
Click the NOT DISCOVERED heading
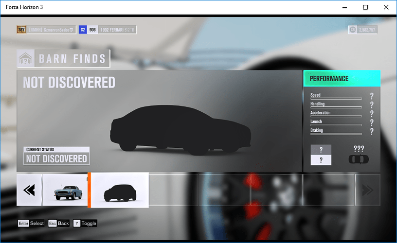69,83
